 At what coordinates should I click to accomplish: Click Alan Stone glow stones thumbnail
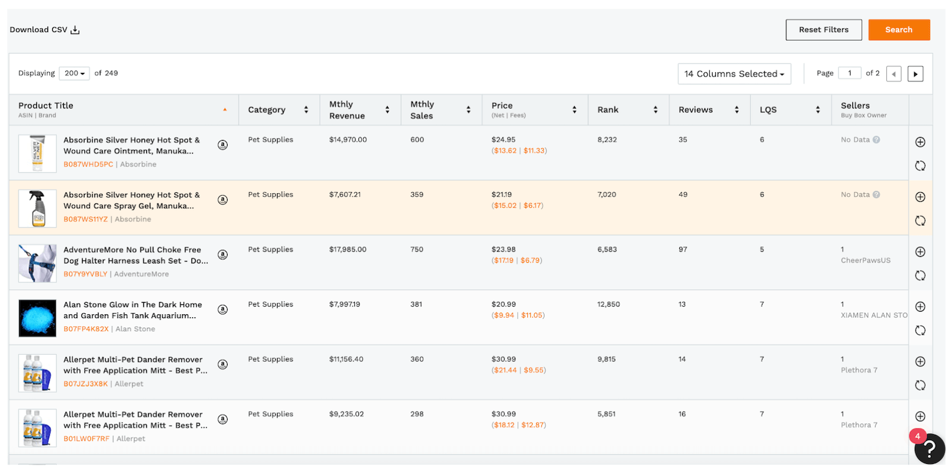(x=37, y=319)
